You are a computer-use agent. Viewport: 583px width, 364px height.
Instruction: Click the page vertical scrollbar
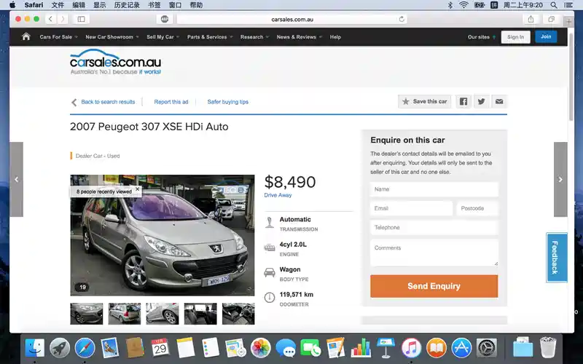pos(571,77)
